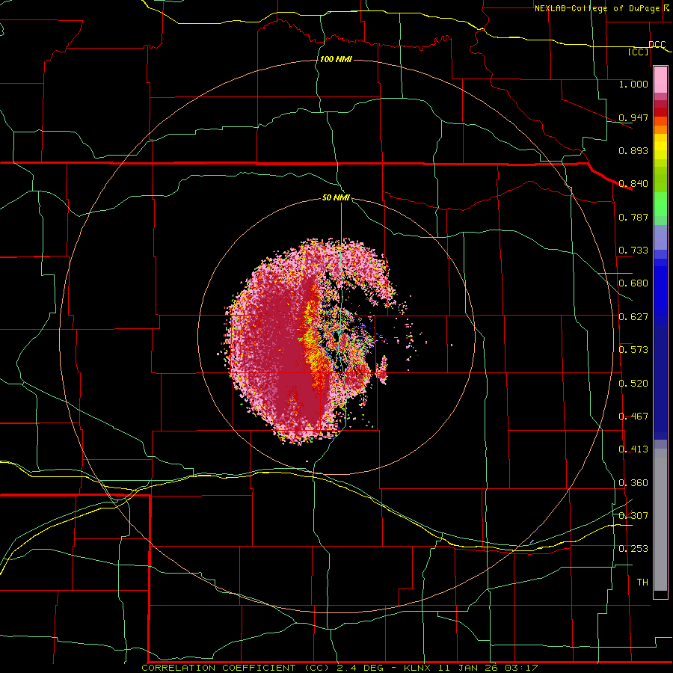Click the yellow-orange low CC band in echo

[x=313, y=339]
